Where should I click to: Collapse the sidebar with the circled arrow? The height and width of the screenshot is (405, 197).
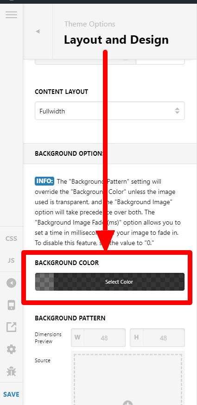point(11,283)
